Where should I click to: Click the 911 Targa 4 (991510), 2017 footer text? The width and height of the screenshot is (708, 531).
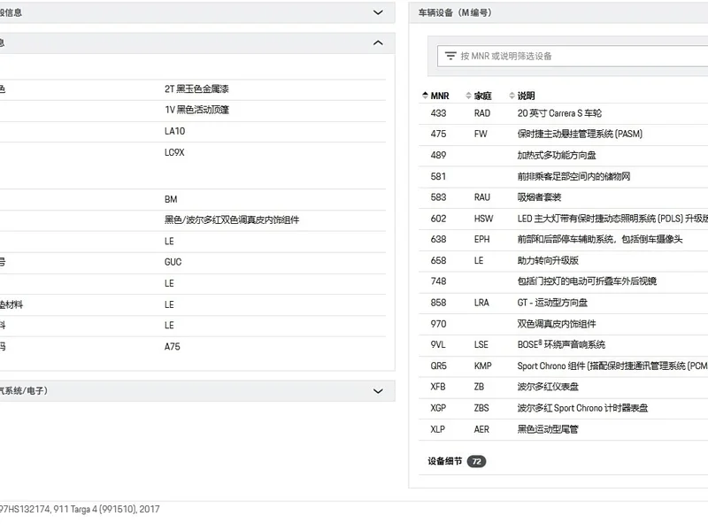point(106,510)
